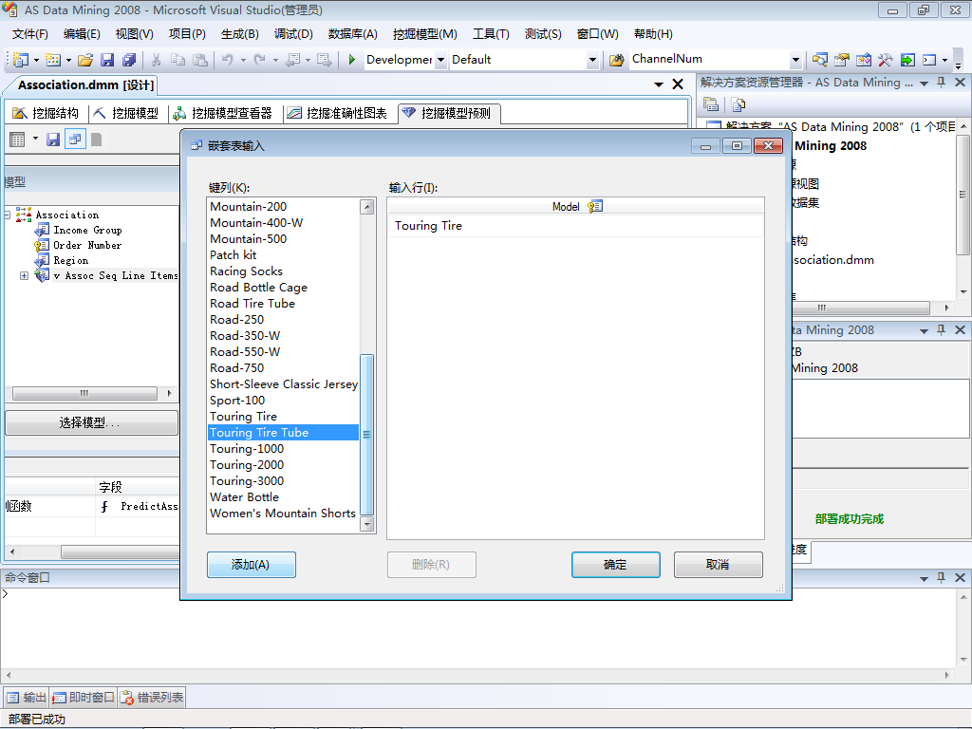
Task: Click the key column list scrollbar thumb
Action: pyautogui.click(x=367, y=434)
